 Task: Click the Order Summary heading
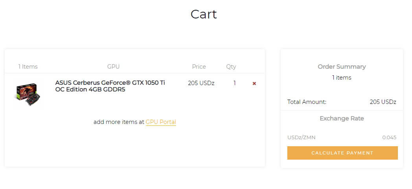tap(342, 67)
